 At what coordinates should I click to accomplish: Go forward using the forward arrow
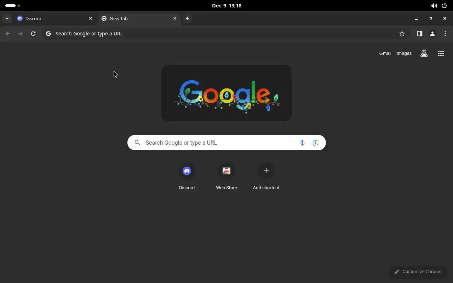[21, 34]
